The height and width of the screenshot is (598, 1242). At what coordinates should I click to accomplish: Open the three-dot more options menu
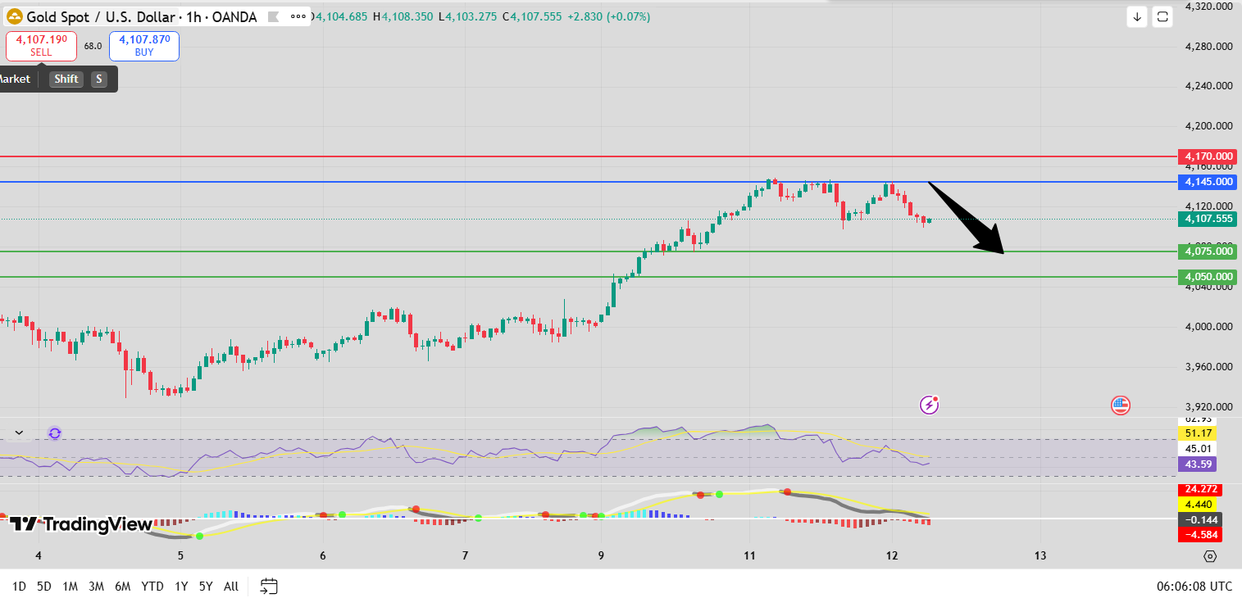[297, 16]
